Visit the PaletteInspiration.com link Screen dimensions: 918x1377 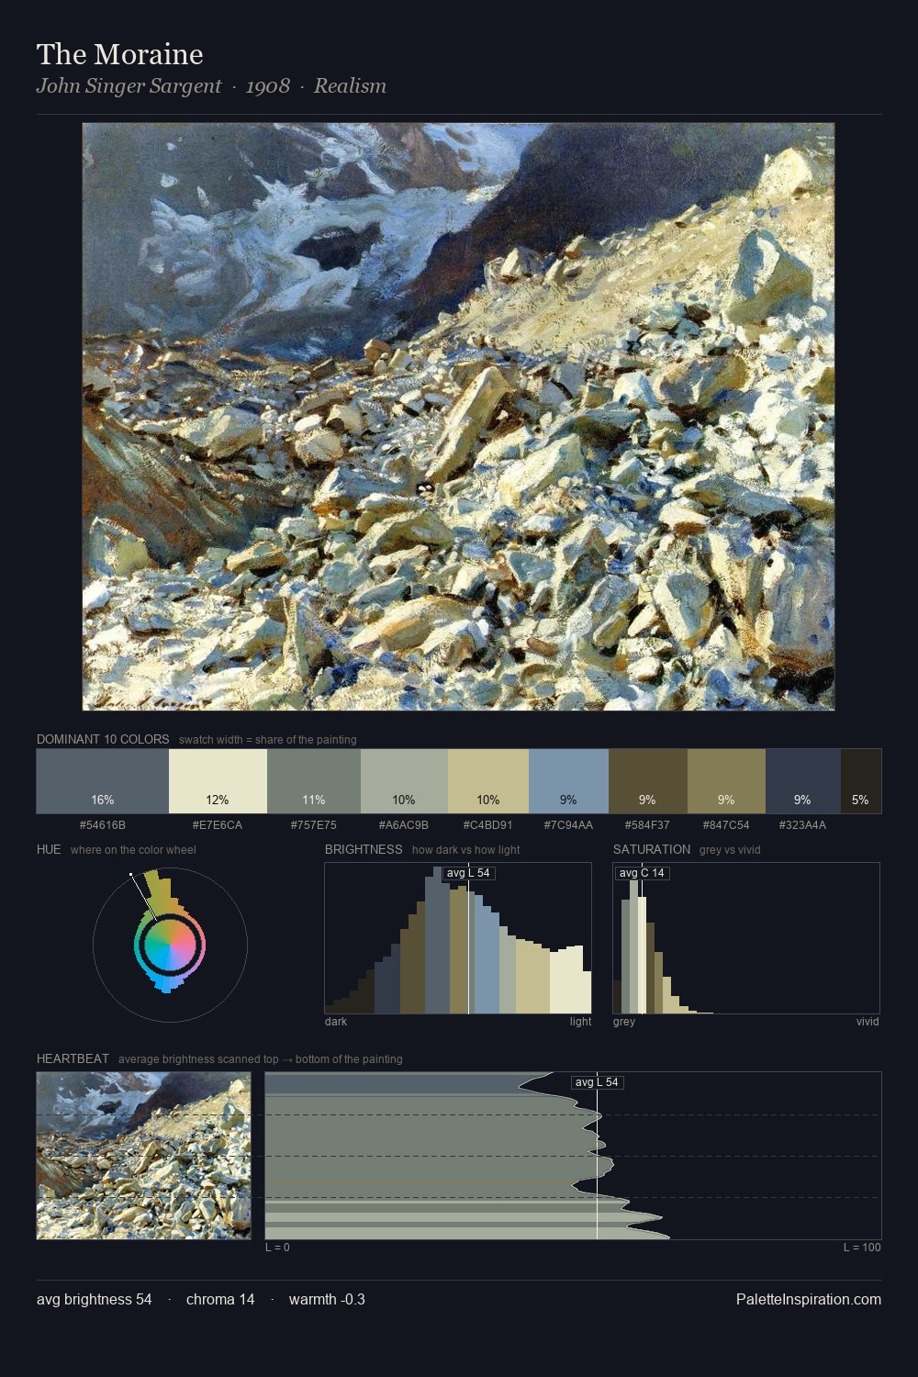click(x=809, y=1299)
